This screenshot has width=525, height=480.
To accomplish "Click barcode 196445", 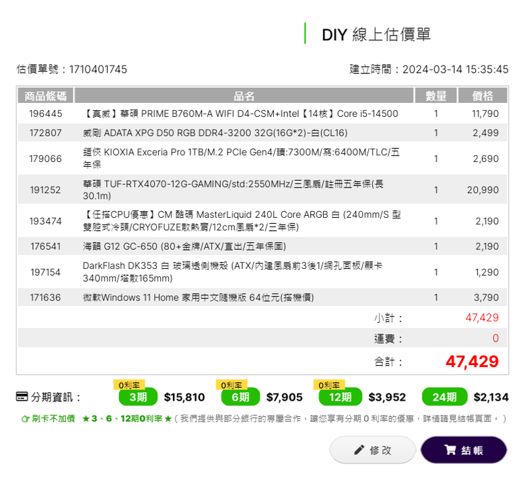I will 46,114.
